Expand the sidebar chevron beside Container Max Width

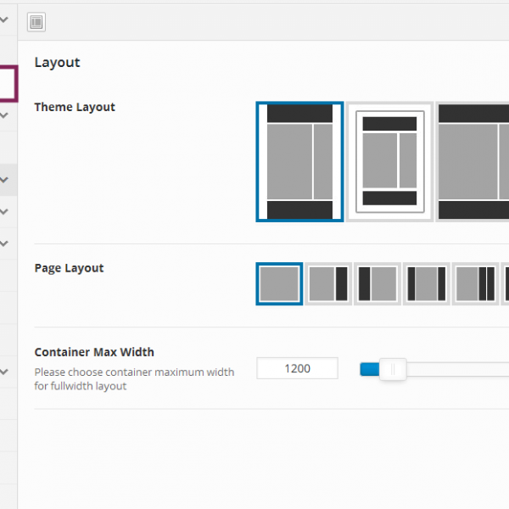(x=4, y=372)
